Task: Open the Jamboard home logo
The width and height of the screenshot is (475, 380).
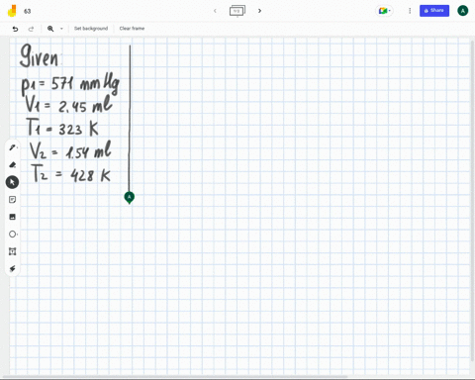Action: coord(12,11)
